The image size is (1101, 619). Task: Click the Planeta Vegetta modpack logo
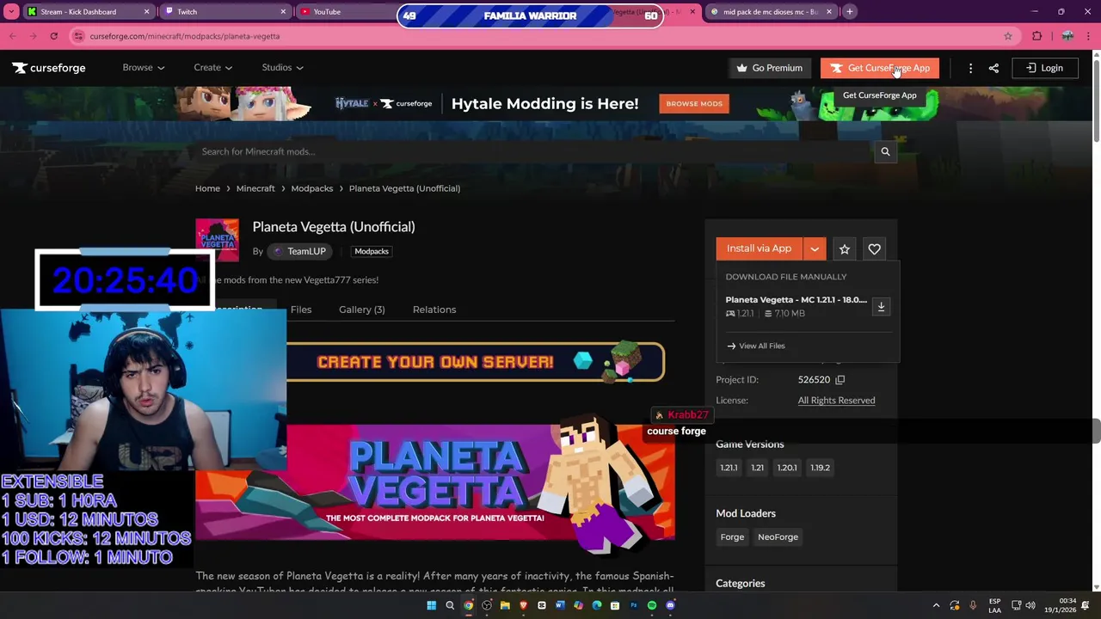click(x=217, y=240)
